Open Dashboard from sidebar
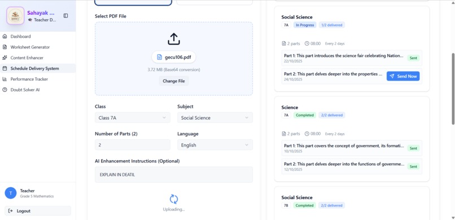Image resolution: width=455 pixels, height=220 pixels. (38, 37)
